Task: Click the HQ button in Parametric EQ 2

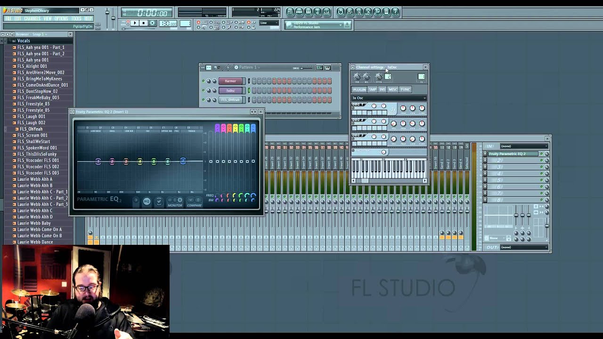Action: click(147, 201)
